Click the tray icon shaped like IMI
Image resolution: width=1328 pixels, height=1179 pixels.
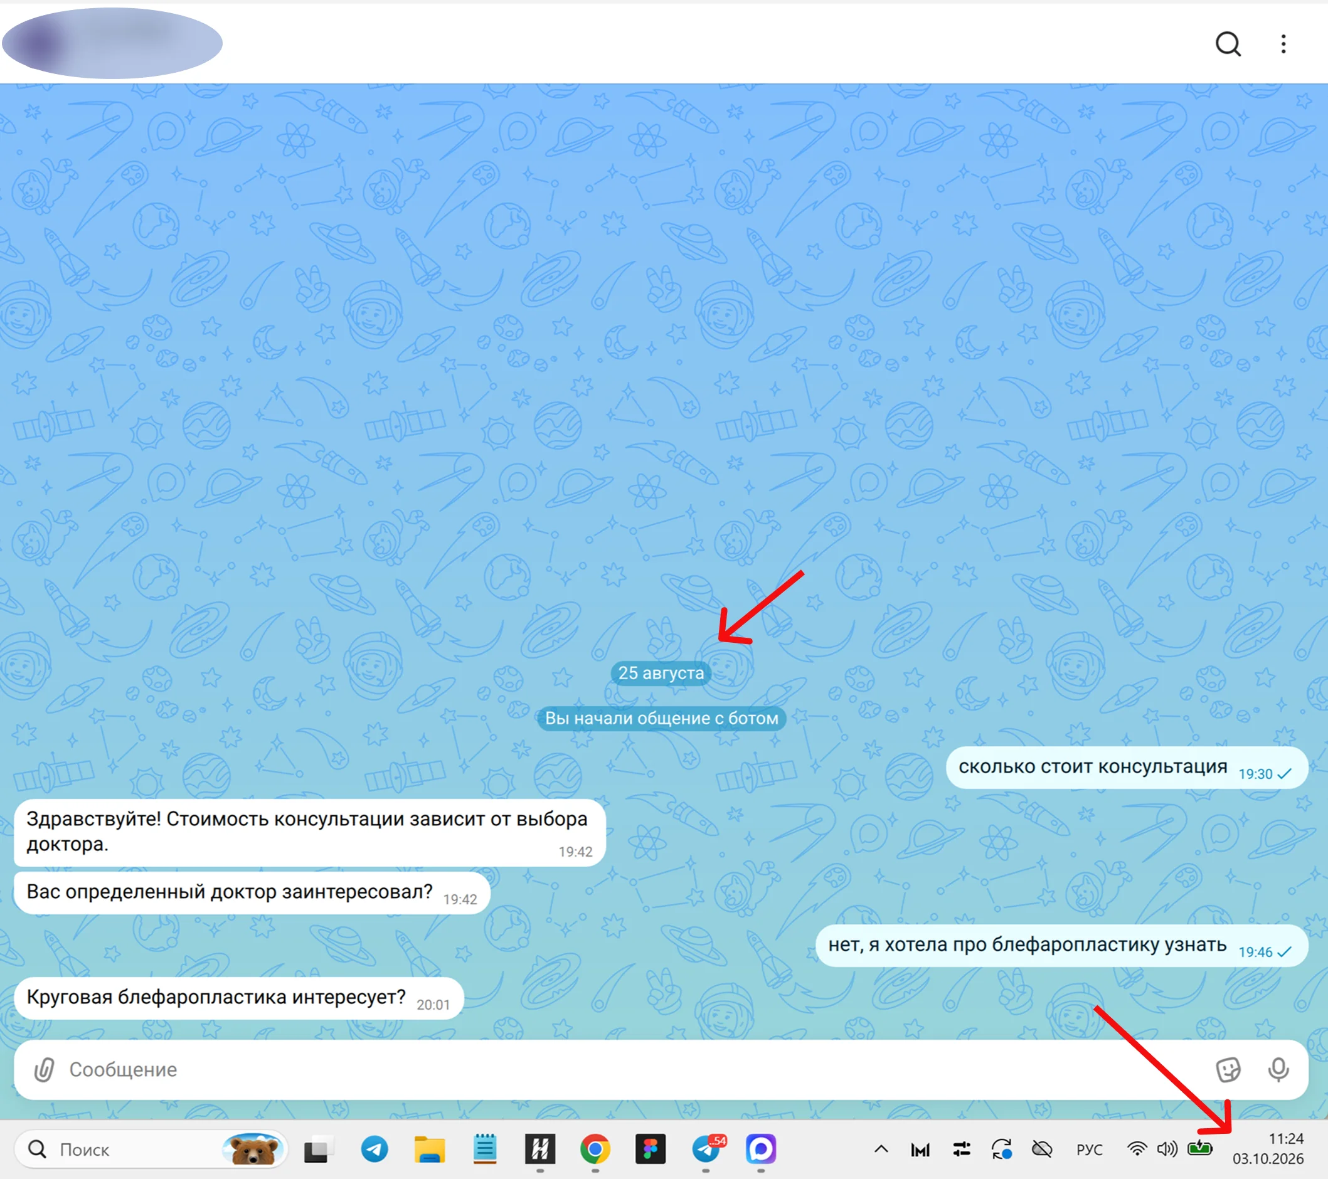[x=920, y=1150]
